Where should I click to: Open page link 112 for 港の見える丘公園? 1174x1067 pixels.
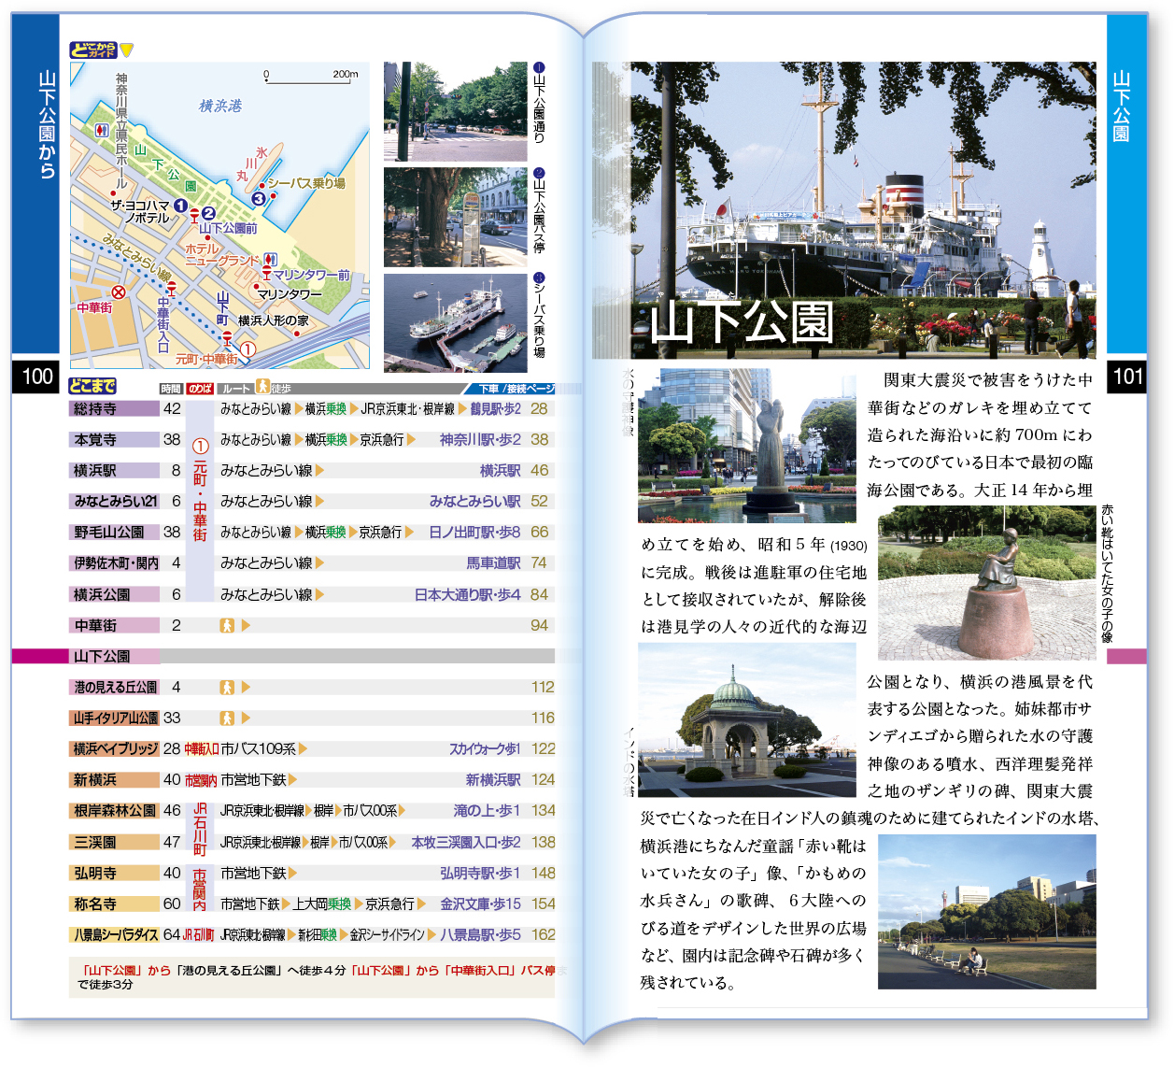click(543, 687)
